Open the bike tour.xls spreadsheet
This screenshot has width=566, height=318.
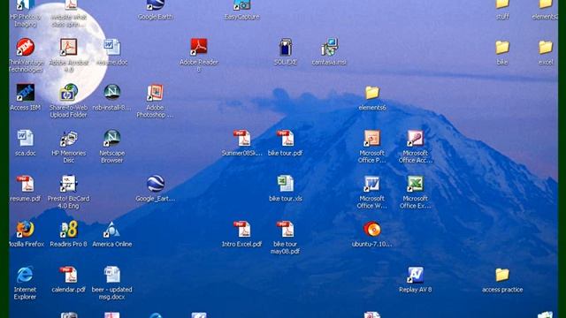click(285, 183)
